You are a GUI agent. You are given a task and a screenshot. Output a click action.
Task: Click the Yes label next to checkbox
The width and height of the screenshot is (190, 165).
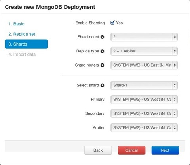click(x=119, y=23)
